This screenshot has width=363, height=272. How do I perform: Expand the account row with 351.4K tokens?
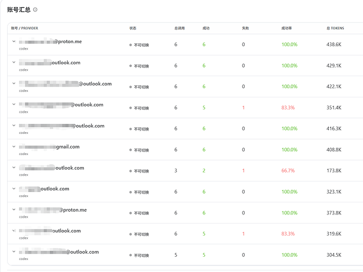click(x=14, y=104)
